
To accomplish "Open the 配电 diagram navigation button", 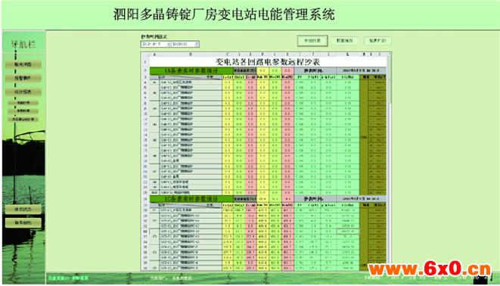I will pos(23,64).
